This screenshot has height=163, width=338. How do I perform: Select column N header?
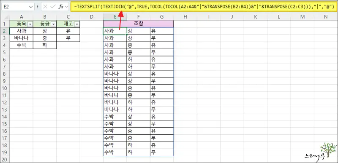pyautogui.click(x=326, y=17)
